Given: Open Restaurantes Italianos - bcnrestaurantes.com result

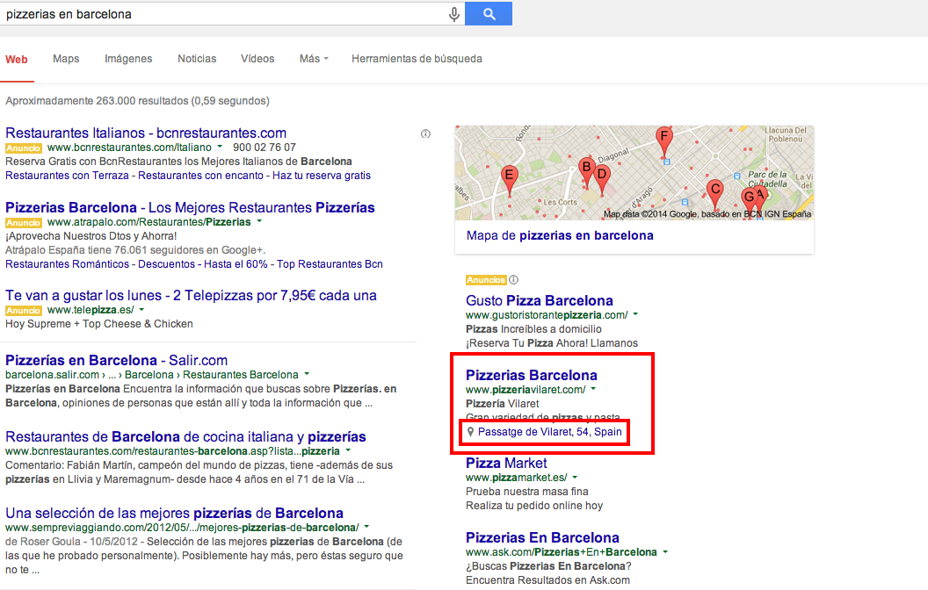Looking at the screenshot, I should tap(146, 133).
